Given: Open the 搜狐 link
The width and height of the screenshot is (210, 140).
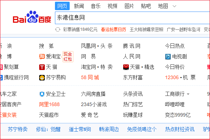Looking at the screenshot, I should click(46, 46).
